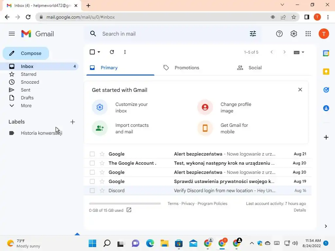Refresh the inbox list
This screenshot has height=251, width=335.
[x=112, y=52]
